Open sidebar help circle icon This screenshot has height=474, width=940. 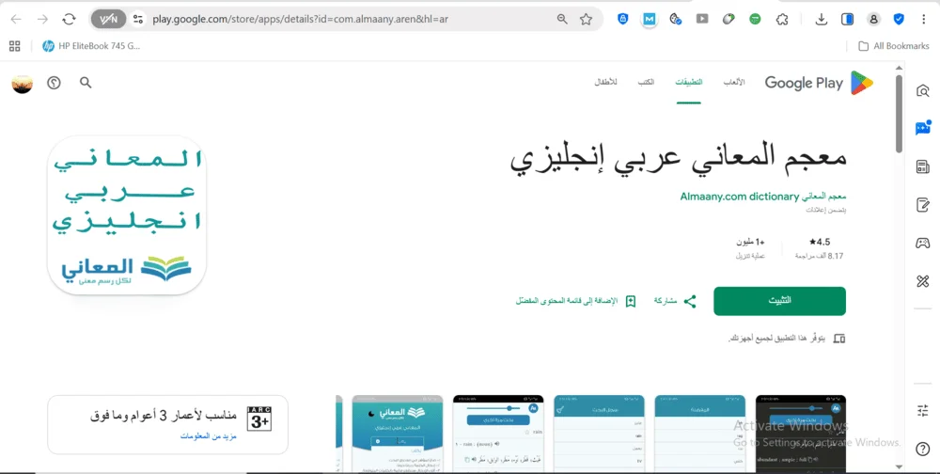point(923,449)
